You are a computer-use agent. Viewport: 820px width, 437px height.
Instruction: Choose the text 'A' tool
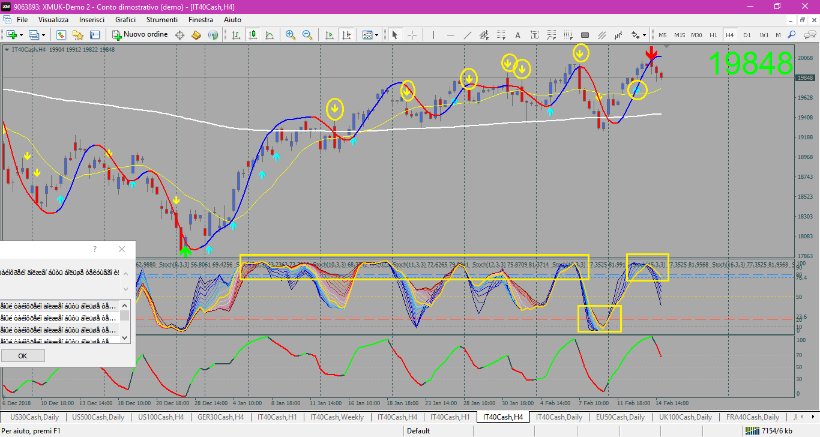518,35
